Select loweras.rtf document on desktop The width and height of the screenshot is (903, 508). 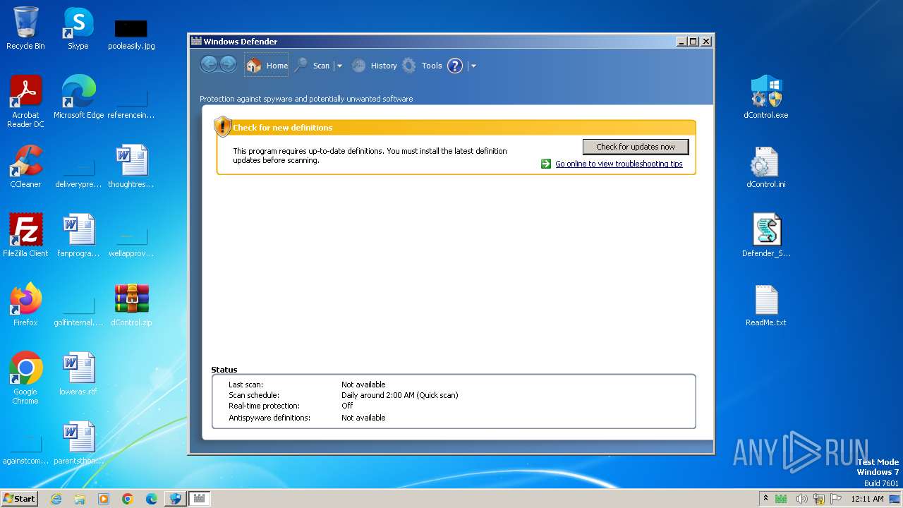78,374
